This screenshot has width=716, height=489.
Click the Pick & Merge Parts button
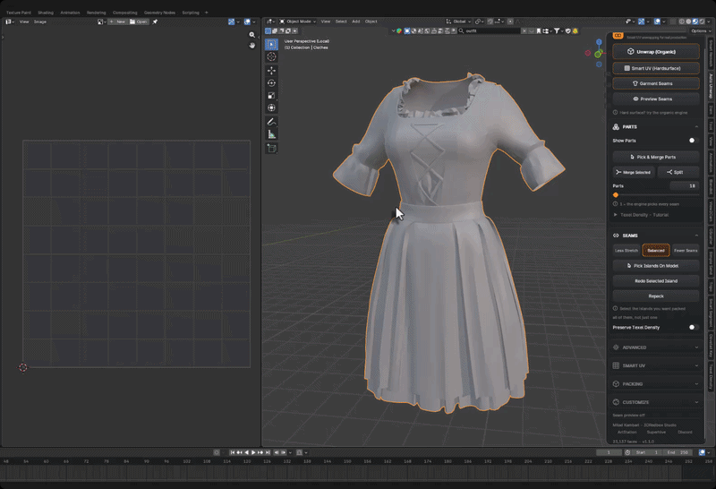[x=656, y=157]
